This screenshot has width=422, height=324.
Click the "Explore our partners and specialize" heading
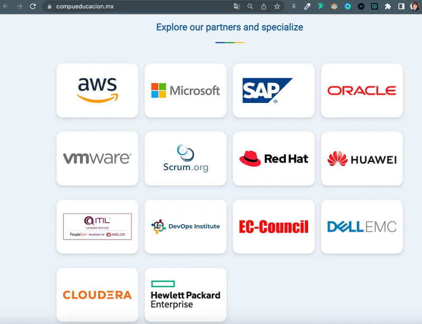click(x=229, y=27)
